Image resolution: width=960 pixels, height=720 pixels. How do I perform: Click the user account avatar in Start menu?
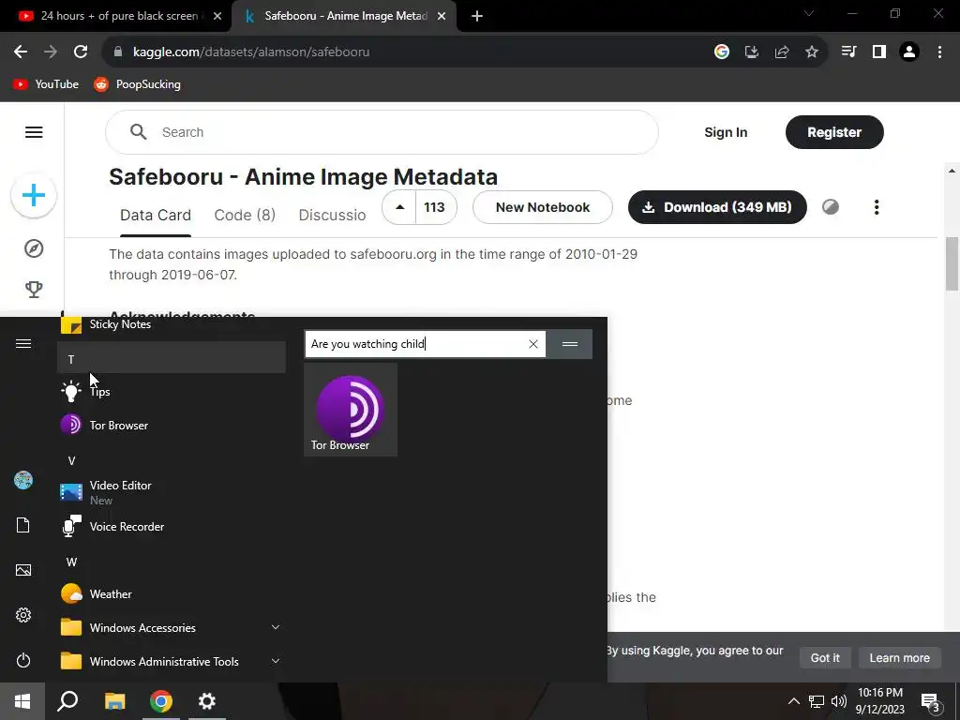click(x=23, y=480)
